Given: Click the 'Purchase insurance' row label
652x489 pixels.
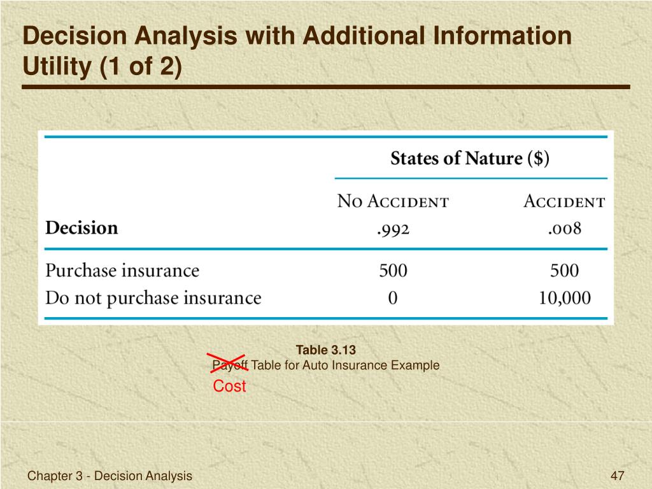Looking at the screenshot, I should point(122,271).
